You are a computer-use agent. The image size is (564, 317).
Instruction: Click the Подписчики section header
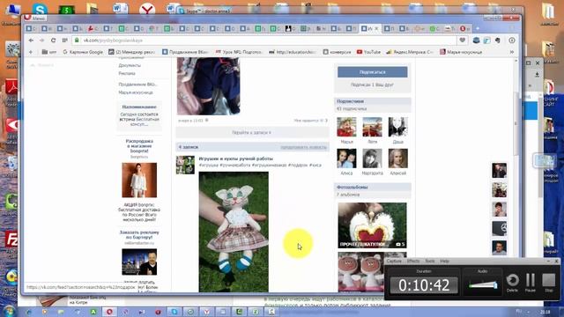point(372,101)
